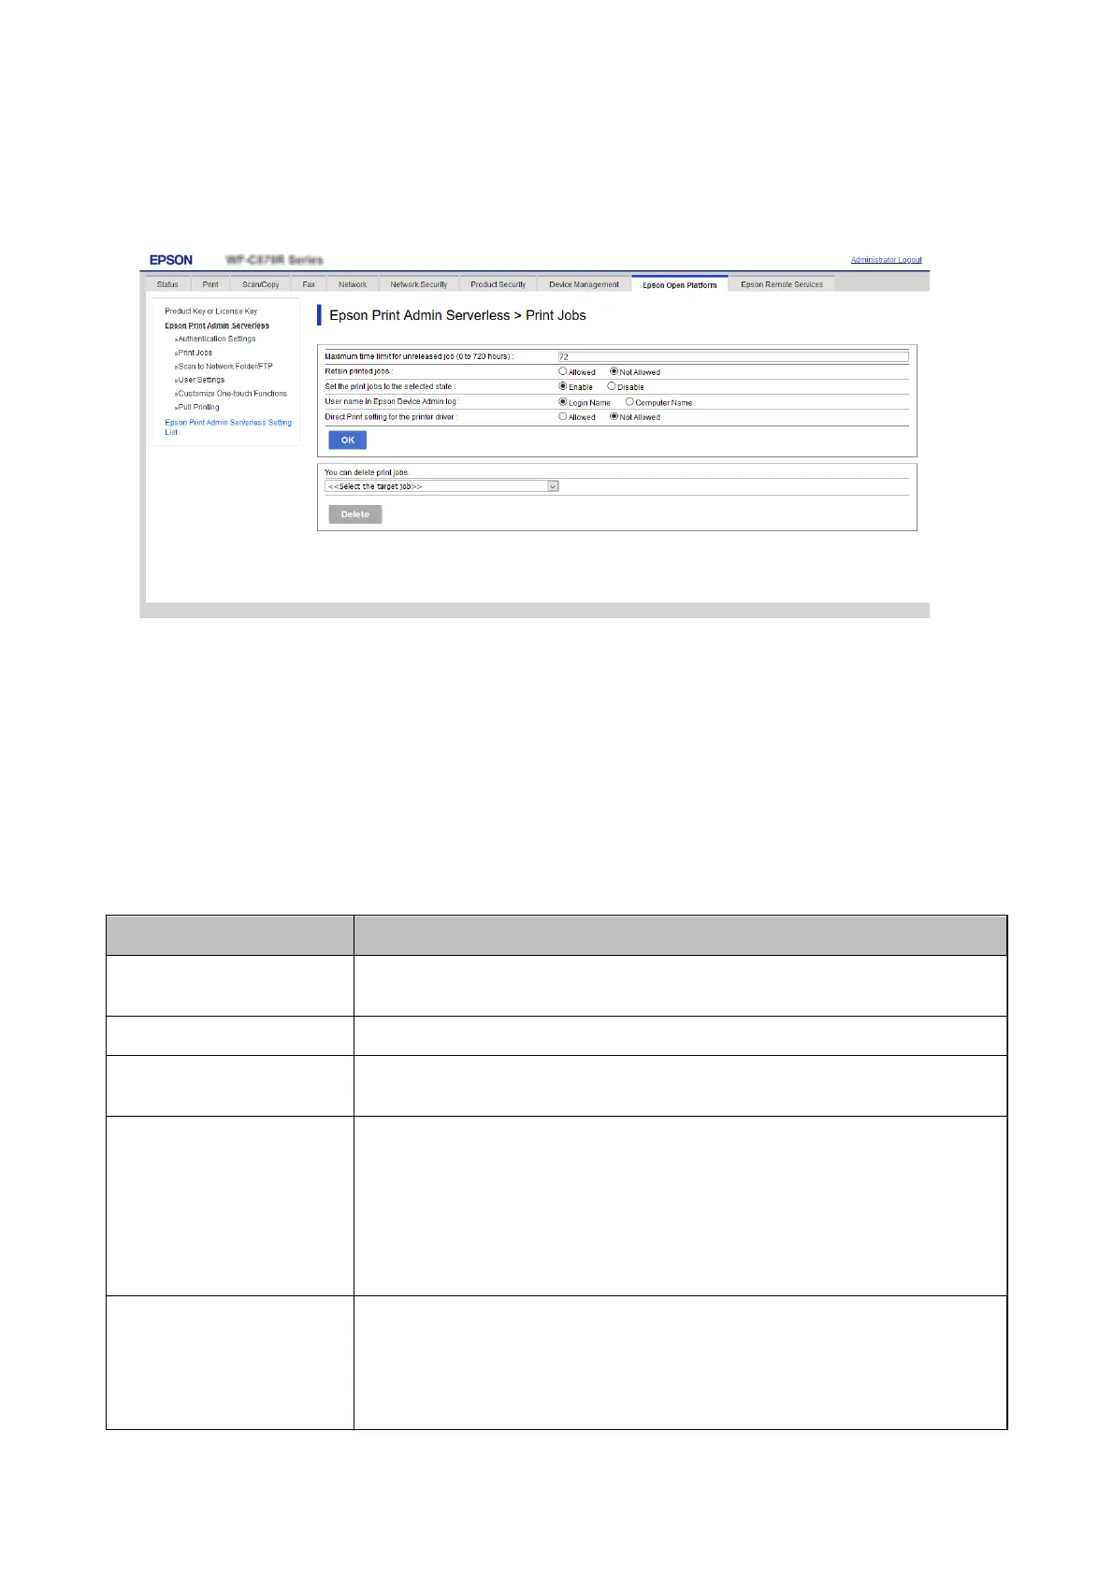This screenshot has height=1575, width=1113.
Task: Switch to the Print tab
Action: tap(210, 284)
